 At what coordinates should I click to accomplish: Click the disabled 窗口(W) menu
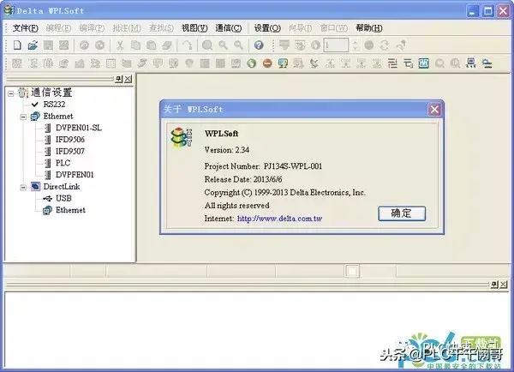[x=334, y=28]
